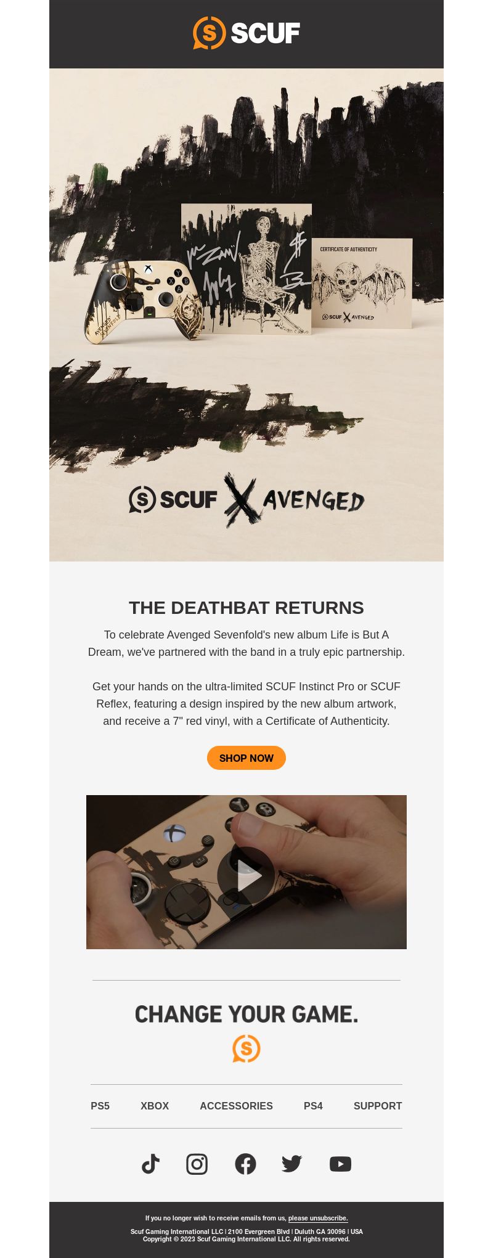Viewport: 493px width, 1258px height.
Task: Click the SCUF logo in header
Action: click(246, 33)
